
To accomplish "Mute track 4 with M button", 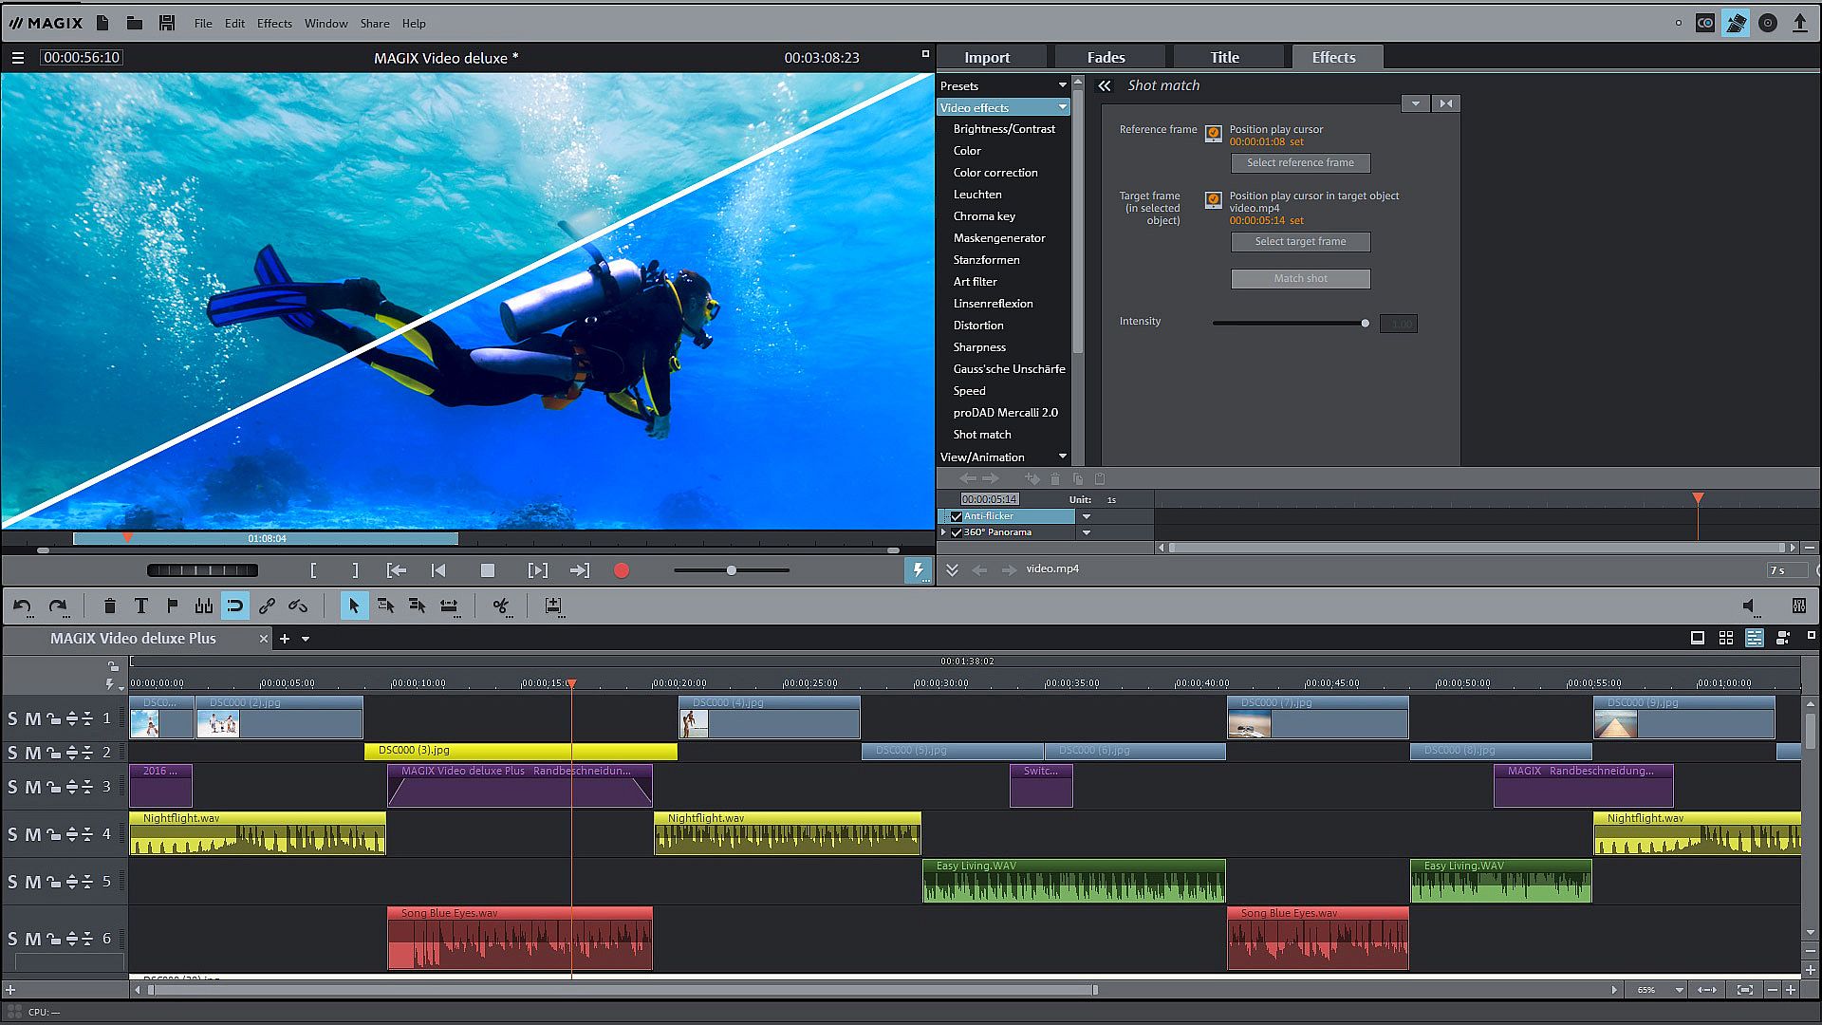I will coord(33,834).
